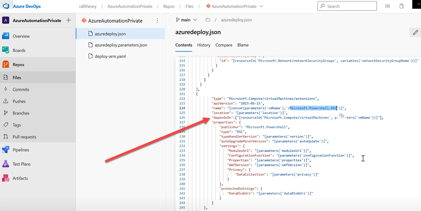Open the Files breadcrumb link
The width and height of the screenshot is (421, 211).
coord(190,6)
